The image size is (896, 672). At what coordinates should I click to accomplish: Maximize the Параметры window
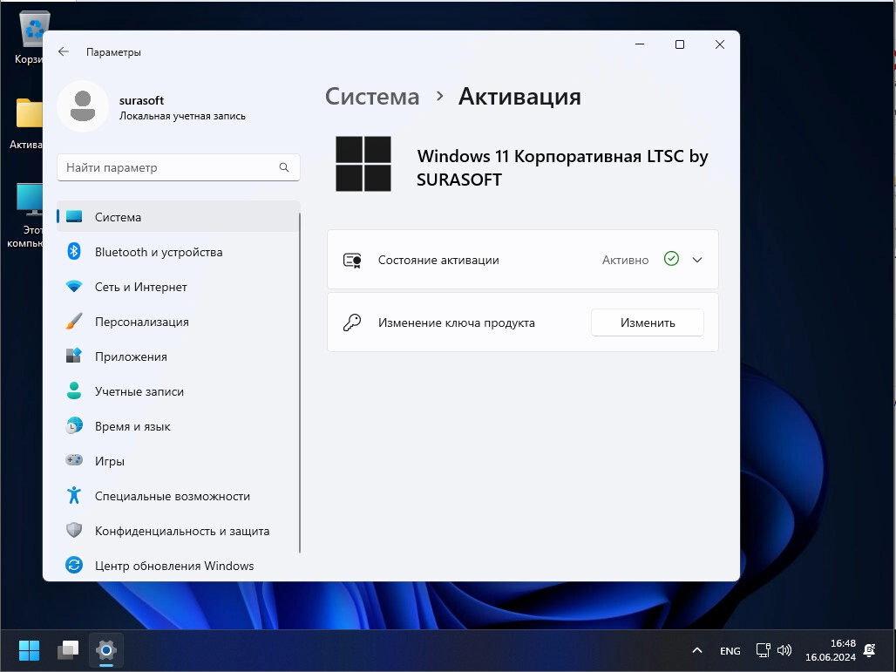pyautogui.click(x=680, y=44)
